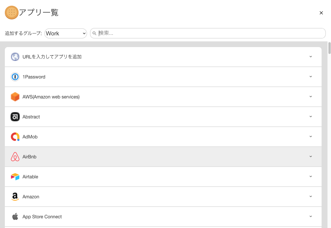Select the 1Password label
The image size is (331, 228).
pos(34,77)
